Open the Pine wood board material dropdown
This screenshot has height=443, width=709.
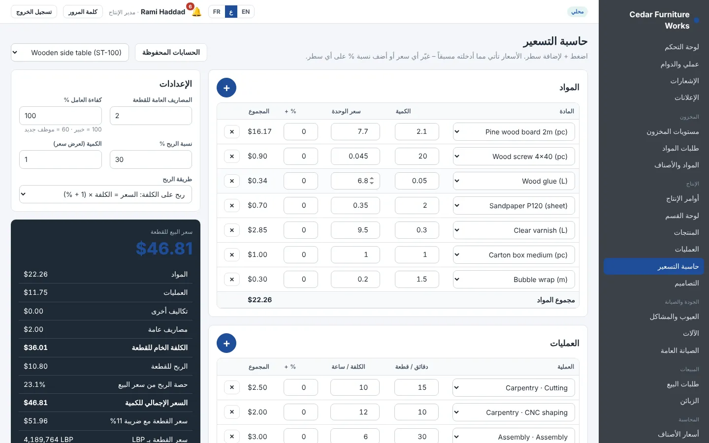click(x=514, y=132)
